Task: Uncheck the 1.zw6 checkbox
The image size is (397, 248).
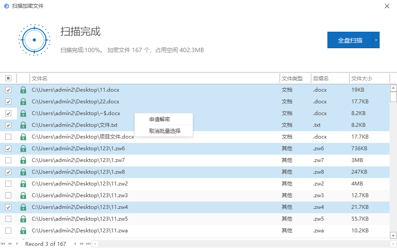Action: click(x=8, y=149)
